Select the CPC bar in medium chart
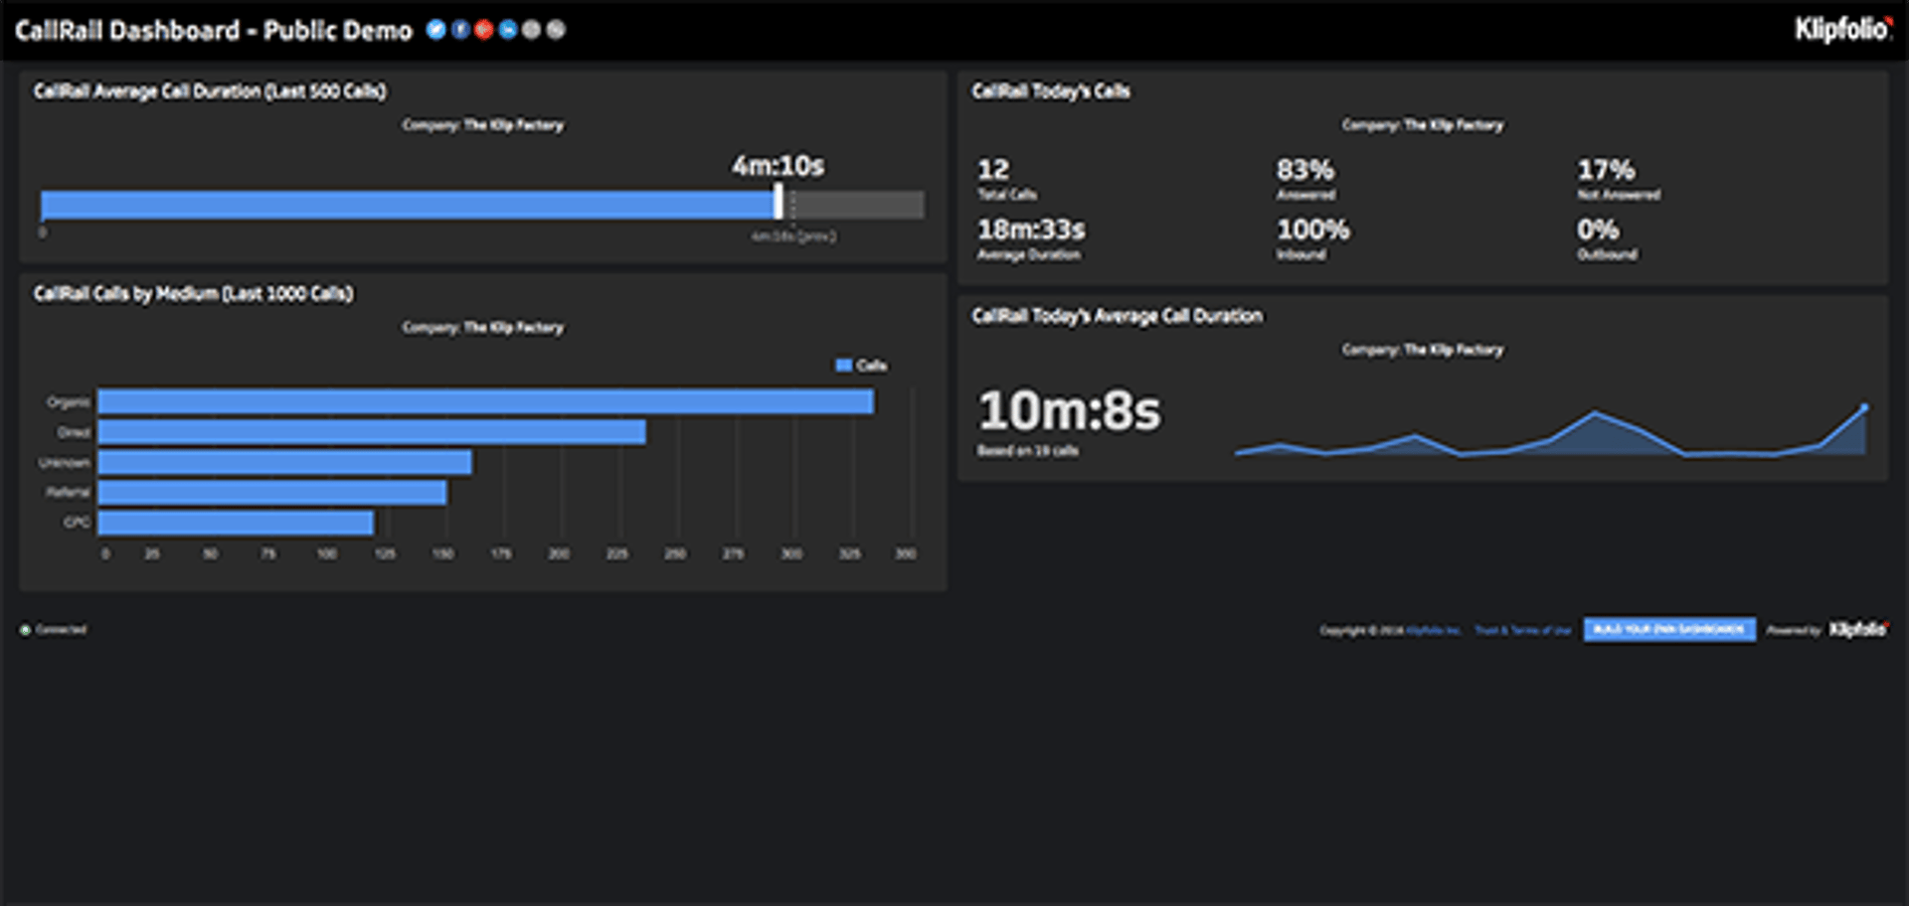Screen dimensions: 1909x906 [x=236, y=523]
